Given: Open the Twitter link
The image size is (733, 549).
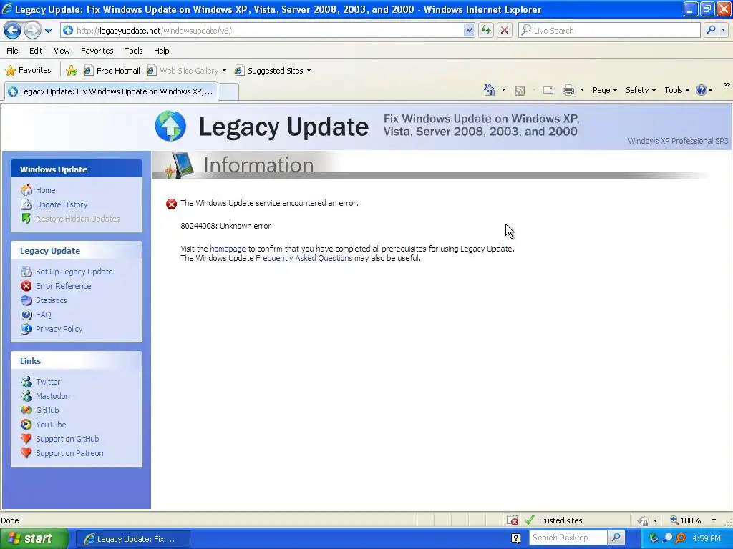Looking at the screenshot, I should pos(48,382).
